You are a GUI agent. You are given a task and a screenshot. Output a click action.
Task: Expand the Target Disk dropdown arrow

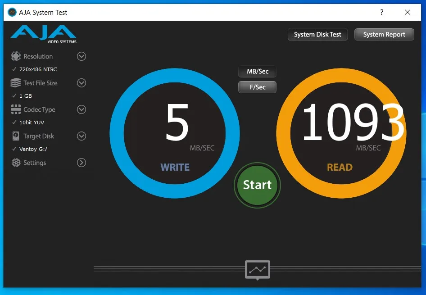pos(82,136)
